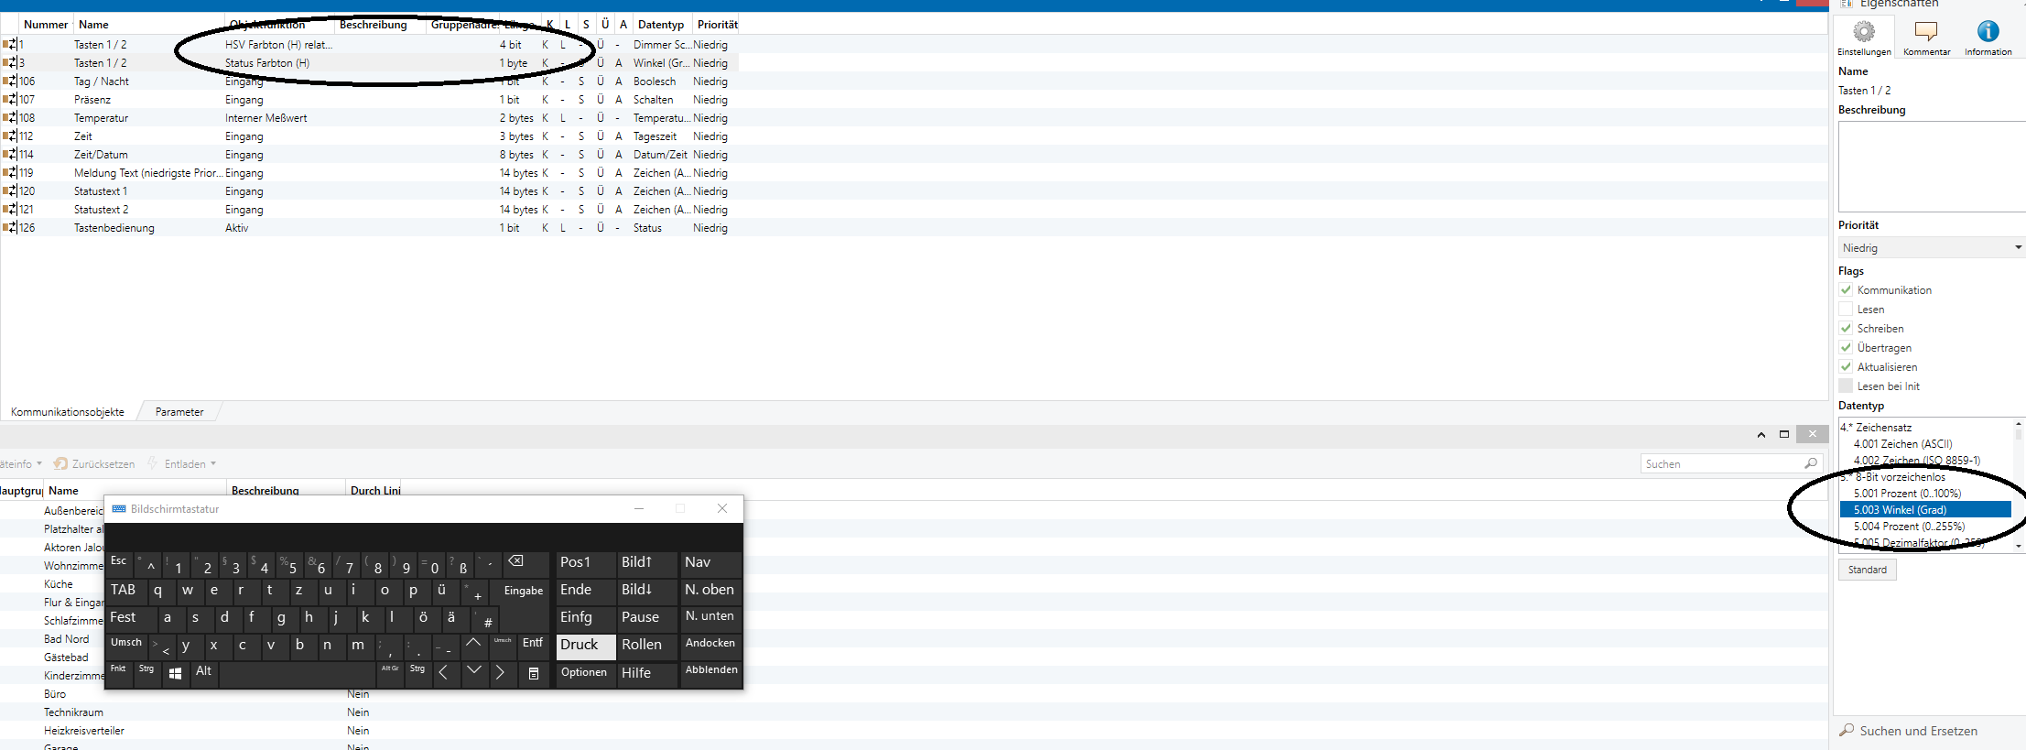Select datatype 5.004 Prozent (0..255%)
This screenshot has height=750, width=2026.
1909,527
